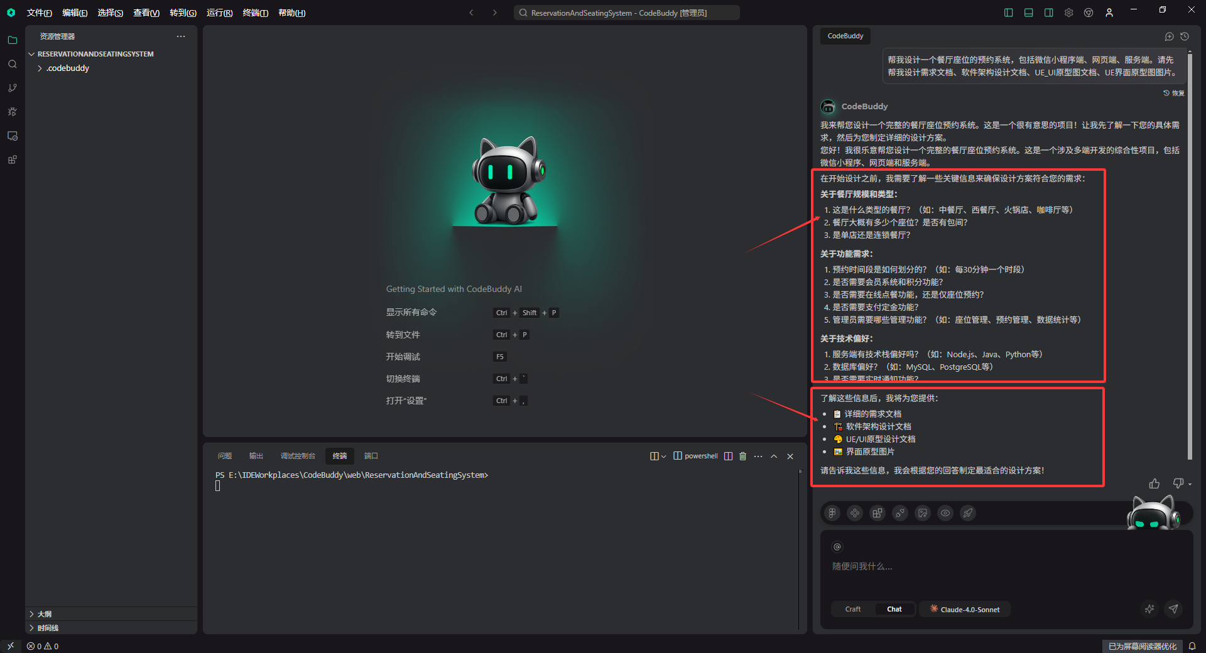Start a new chat with the chat-plus icon

click(x=1169, y=36)
